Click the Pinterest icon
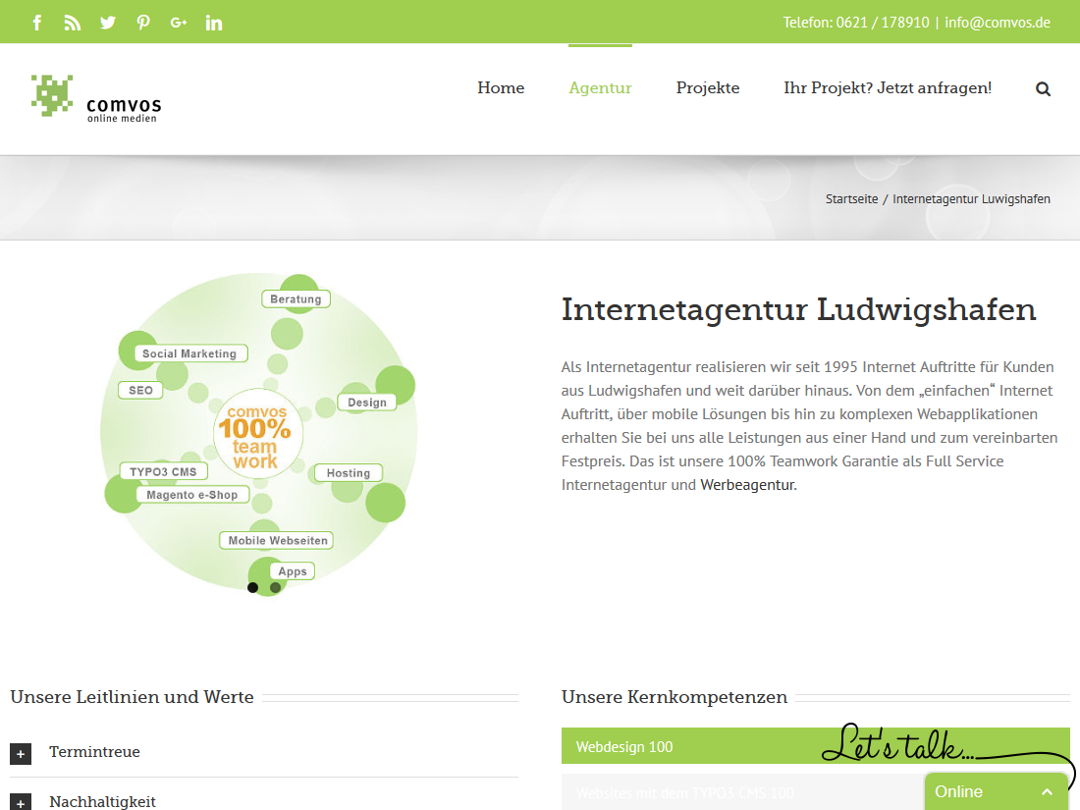This screenshot has width=1080, height=810. coord(143,23)
